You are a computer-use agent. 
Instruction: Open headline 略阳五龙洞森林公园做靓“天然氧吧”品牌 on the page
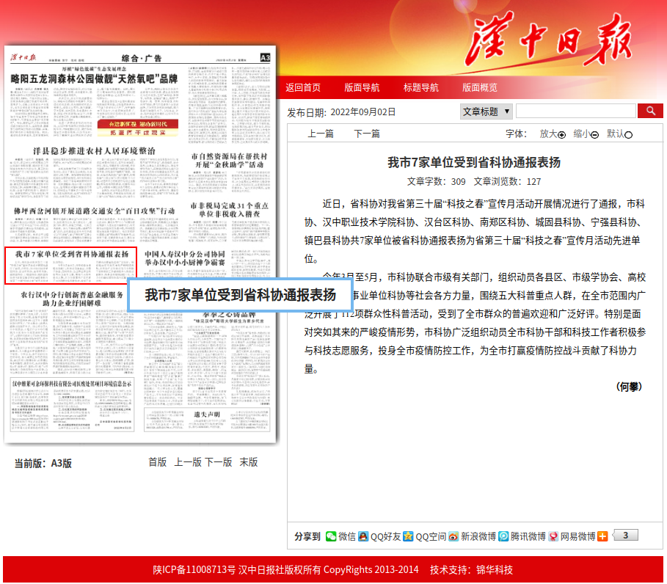(x=94, y=79)
